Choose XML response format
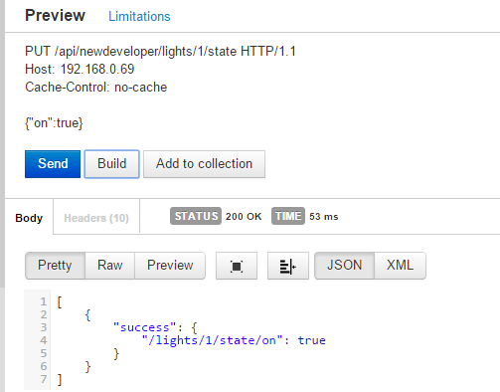Viewport: 500px width, 392px height. pos(400,266)
